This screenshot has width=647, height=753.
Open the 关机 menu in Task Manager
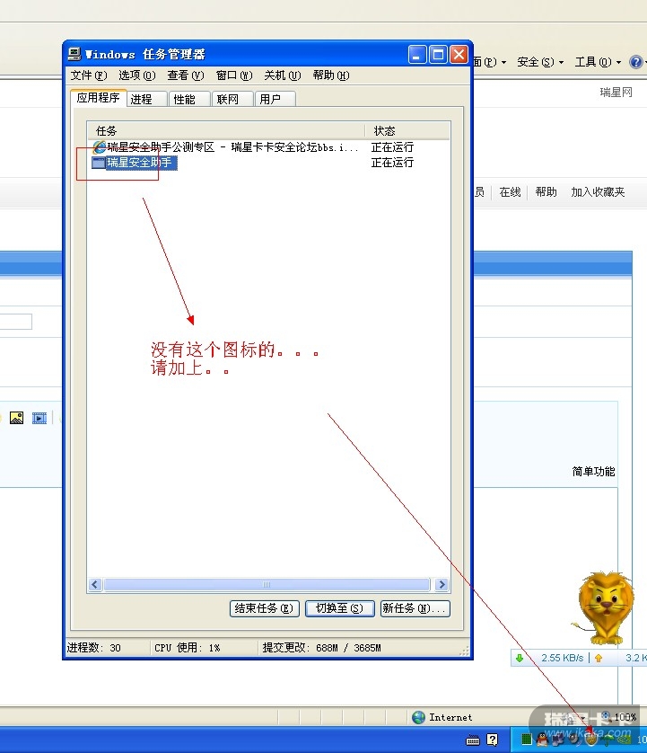pyautogui.click(x=283, y=75)
